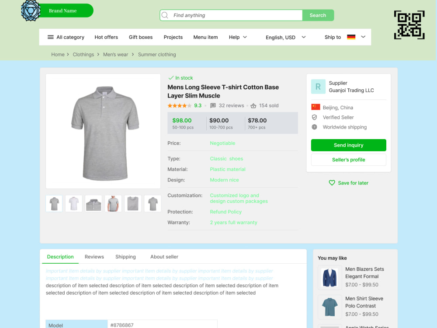
Task: Expand the Help dropdown menu
Action: tap(238, 37)
